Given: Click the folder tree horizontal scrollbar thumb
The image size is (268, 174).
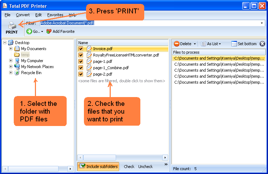Looking at the screenshot, I should pos(33,169).
